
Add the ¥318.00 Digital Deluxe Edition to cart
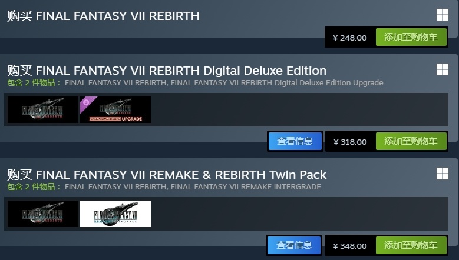click(x=411, y=141)
